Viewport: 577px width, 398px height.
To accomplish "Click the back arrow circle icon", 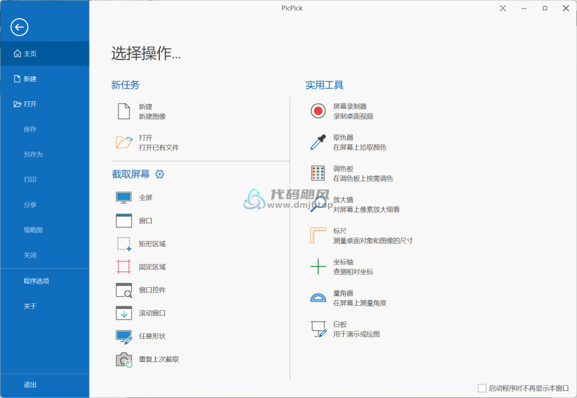I will [20, 27].
